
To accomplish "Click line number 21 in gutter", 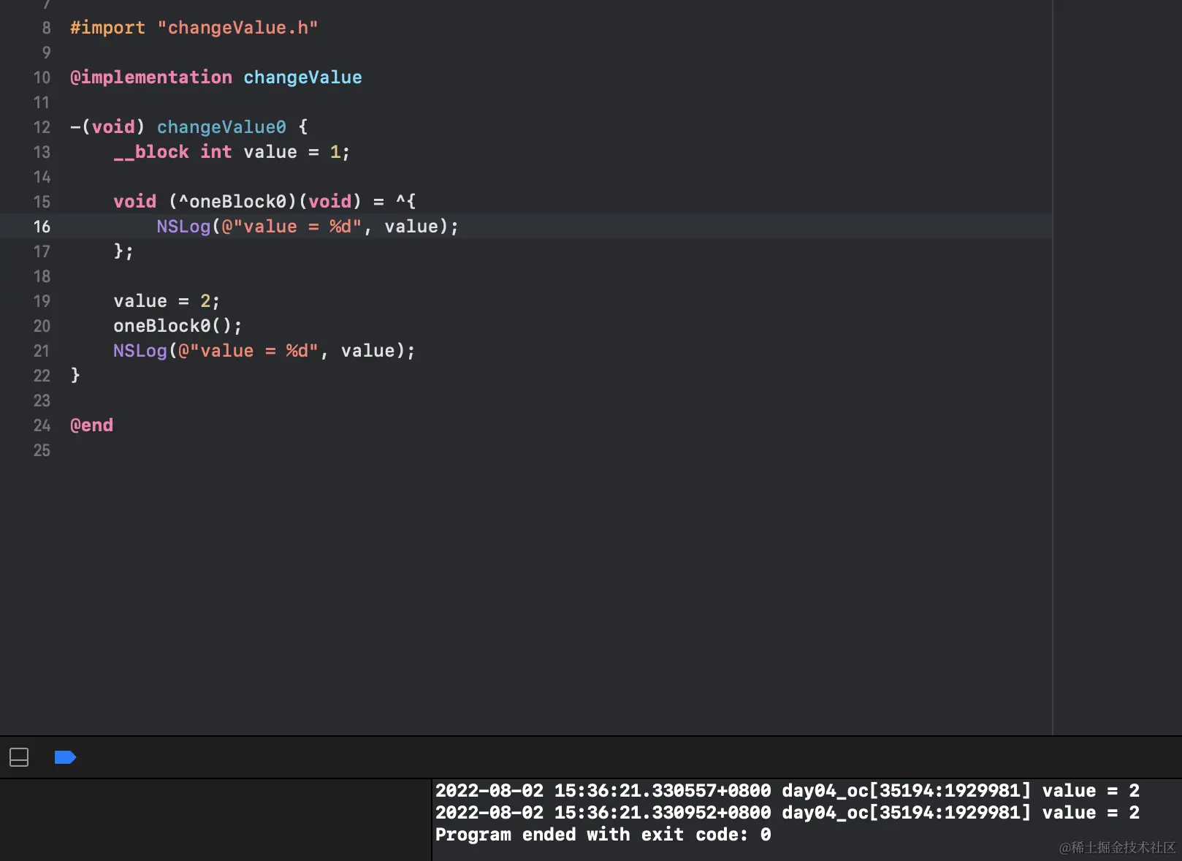I will [x=42, y=351].
